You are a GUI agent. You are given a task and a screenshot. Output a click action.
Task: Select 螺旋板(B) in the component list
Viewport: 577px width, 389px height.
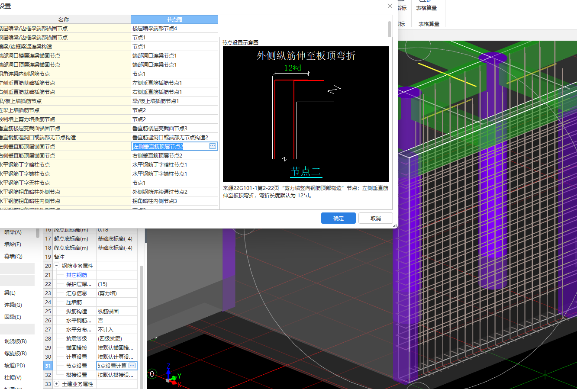coord(16,354)
